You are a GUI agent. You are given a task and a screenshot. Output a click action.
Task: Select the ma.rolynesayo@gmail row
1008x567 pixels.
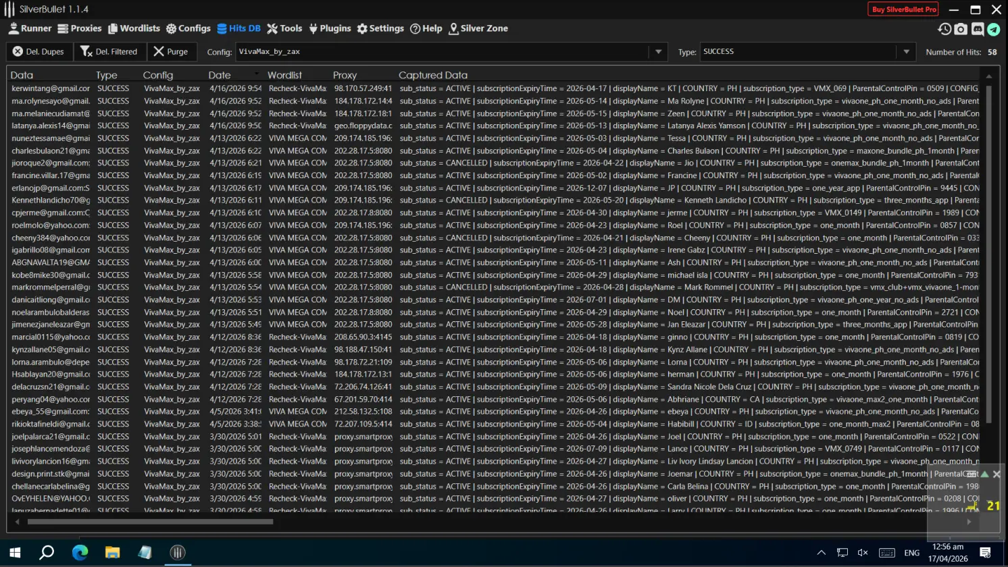[495, 101]
